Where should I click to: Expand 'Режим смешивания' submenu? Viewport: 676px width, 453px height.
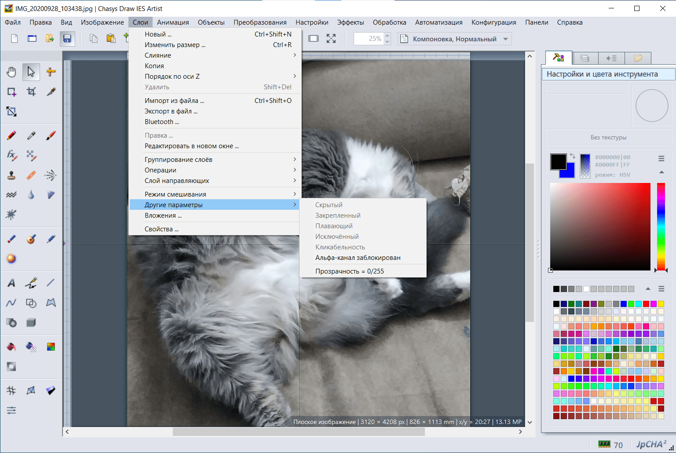coord(215,194)
